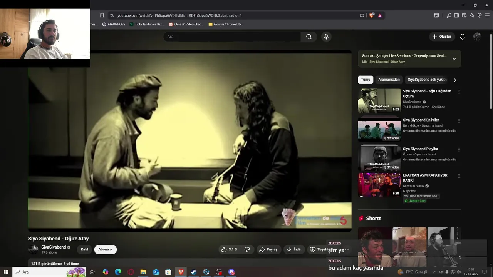Click the browser address bar URL
This screenshot has width=493, height=277.
point(179,15)
